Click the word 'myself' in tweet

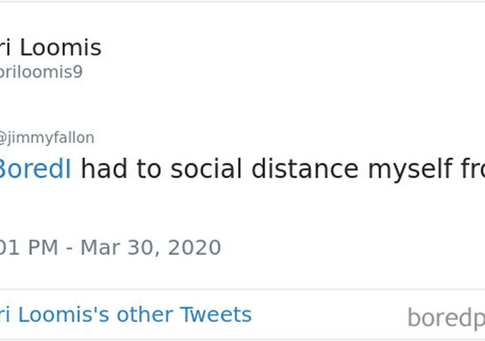pyautogui.click(x=408, y=169)
